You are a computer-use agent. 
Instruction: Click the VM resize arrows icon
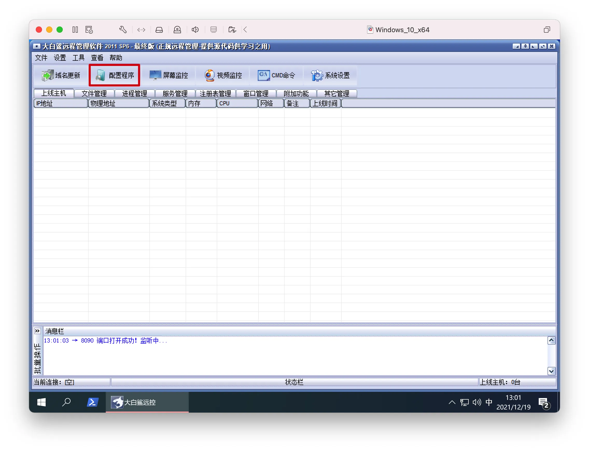tap(141, 30)
